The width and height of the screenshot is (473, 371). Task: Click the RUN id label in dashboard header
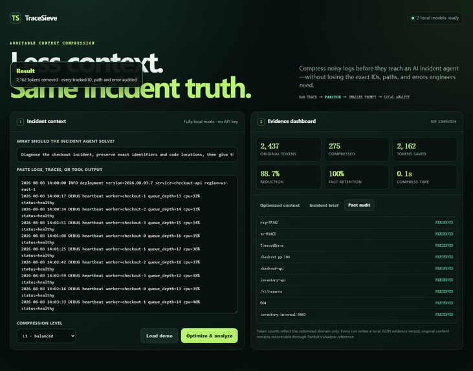443,122
